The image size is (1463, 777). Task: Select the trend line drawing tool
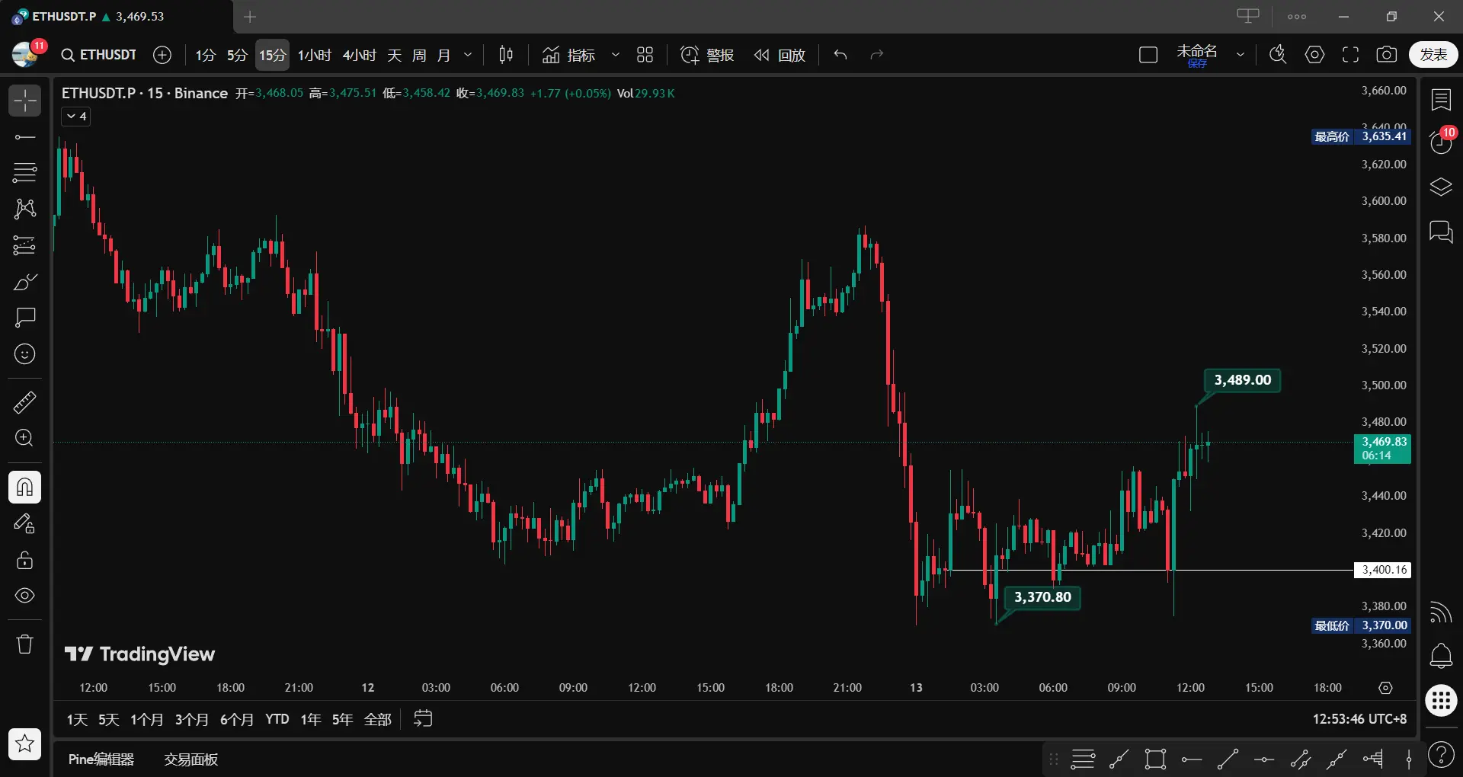tap(24, 137)
